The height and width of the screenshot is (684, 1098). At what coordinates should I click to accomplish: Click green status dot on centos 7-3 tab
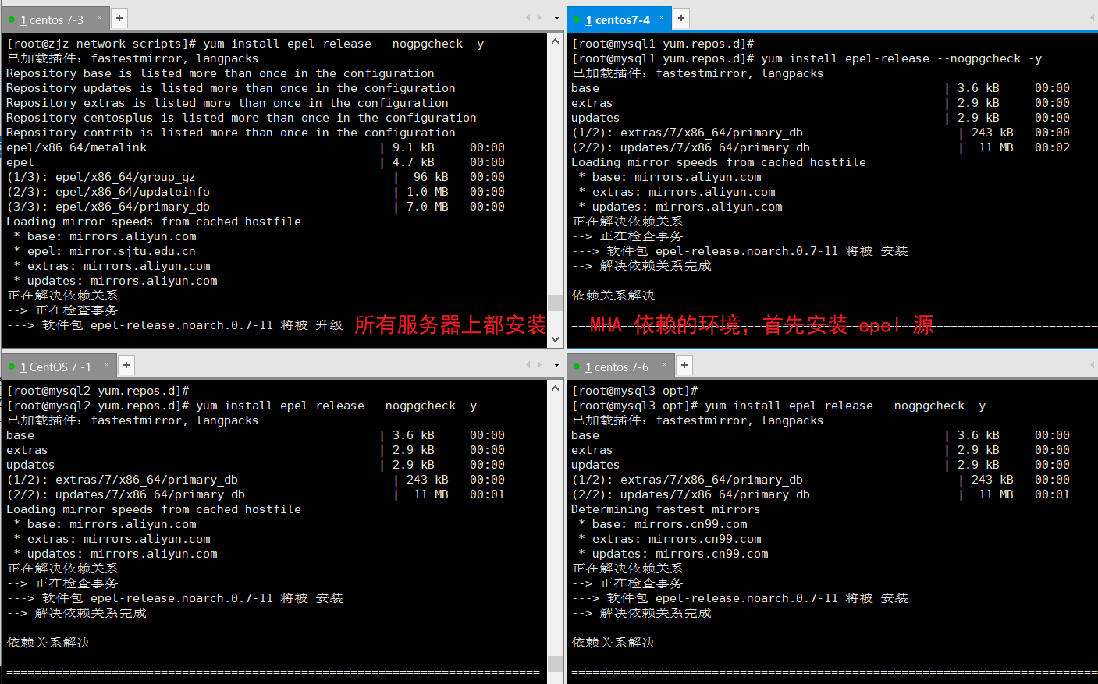(12, 19)
